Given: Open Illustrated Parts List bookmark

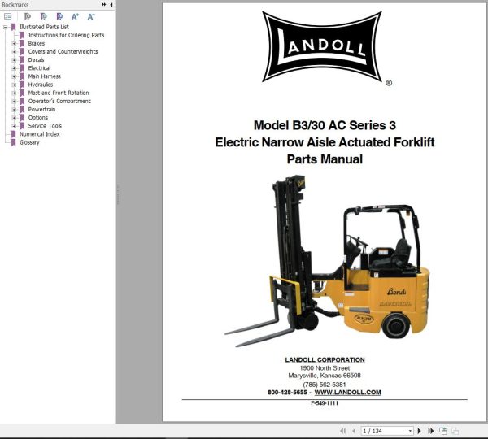Looking at the screenshot, I should tap(44, 27).
